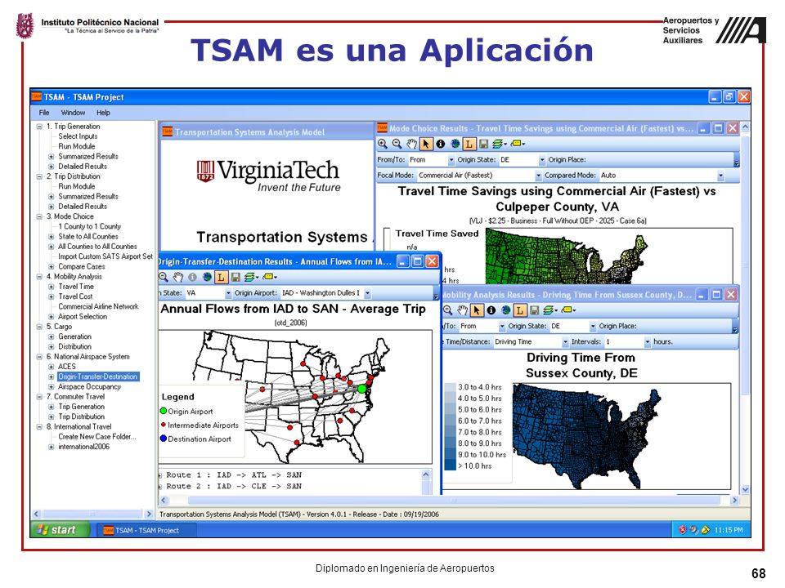Click Select Inputs under Trip Generation
Screen dimensions: 785x588
[78, 136]
